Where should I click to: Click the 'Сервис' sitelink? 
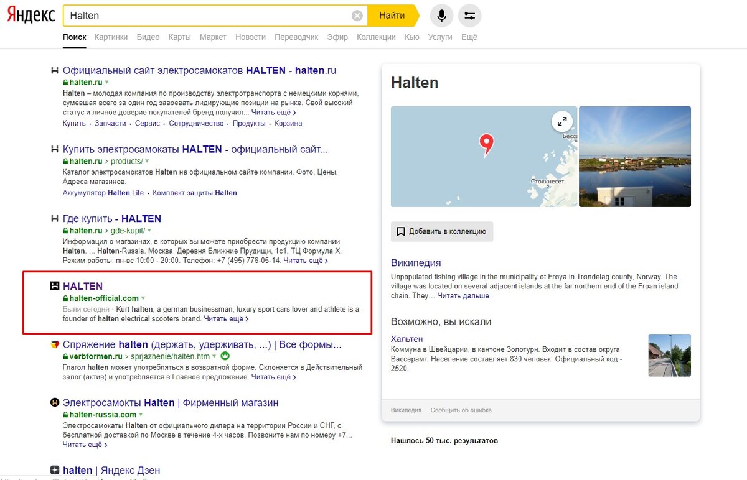pos(148,124)
